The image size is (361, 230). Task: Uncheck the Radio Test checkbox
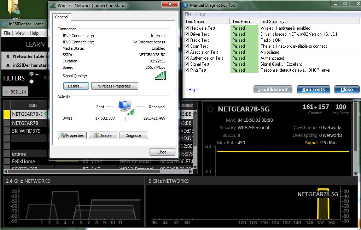187,40
